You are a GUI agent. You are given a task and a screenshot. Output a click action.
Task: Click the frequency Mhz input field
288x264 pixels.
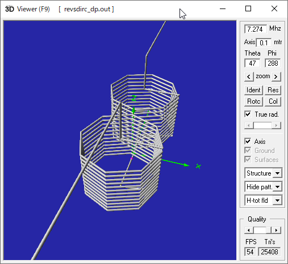pos(256,29)
